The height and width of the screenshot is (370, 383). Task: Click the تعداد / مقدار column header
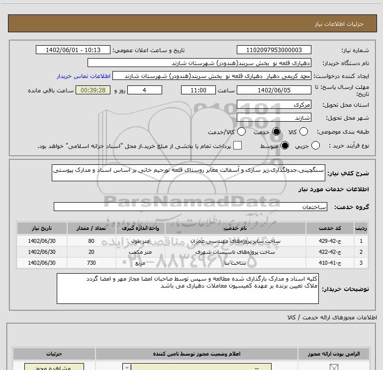pos(91,228)
